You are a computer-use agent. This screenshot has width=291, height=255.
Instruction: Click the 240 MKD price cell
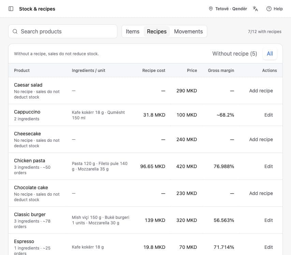187,139
